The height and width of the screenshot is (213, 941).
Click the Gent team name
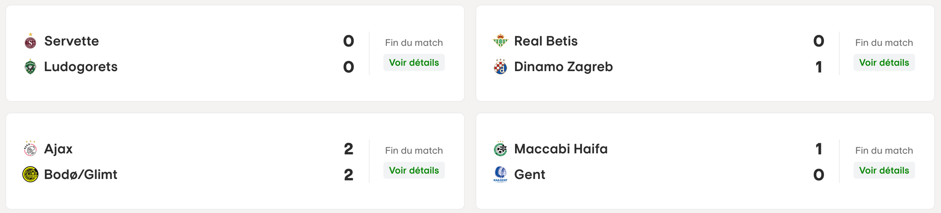[529, 174]
